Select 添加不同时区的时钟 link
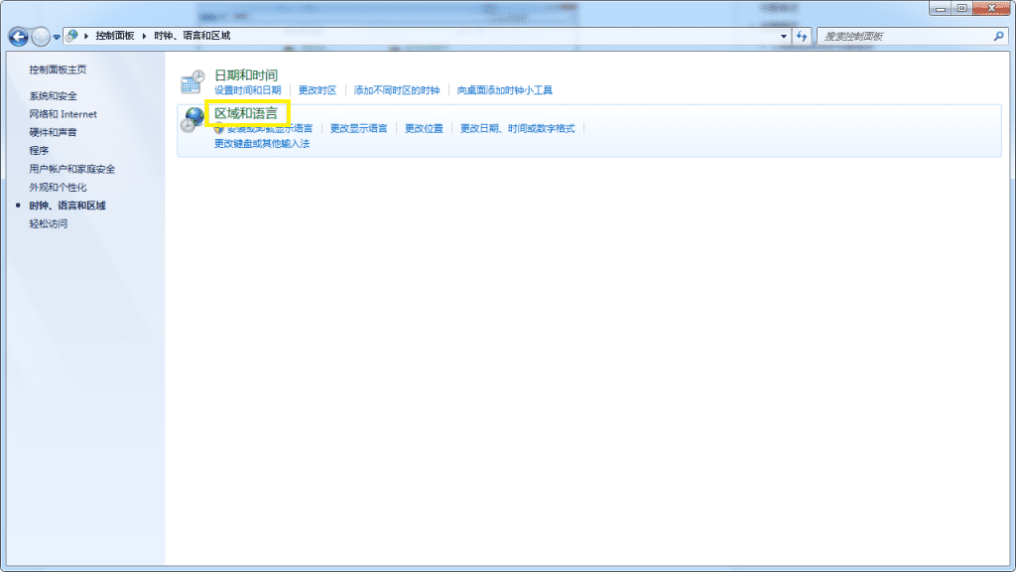The width and height of the screenshot is (1016, 572). [397, 90]
